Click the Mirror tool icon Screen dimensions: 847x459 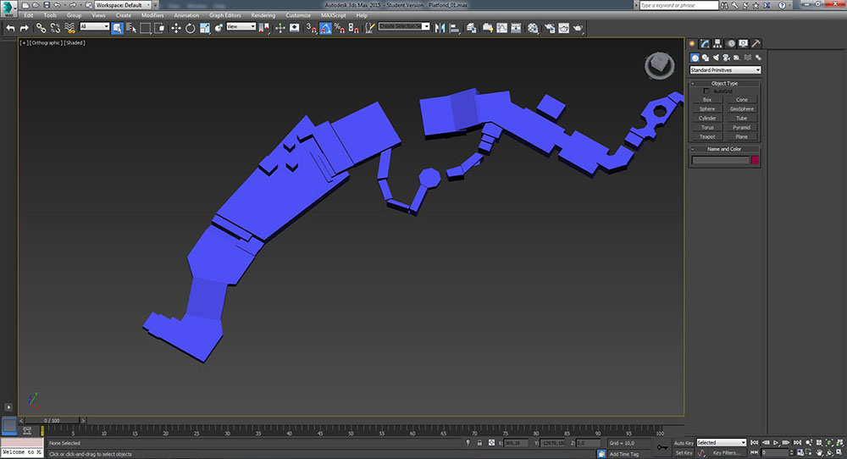(x=440, y=27)
